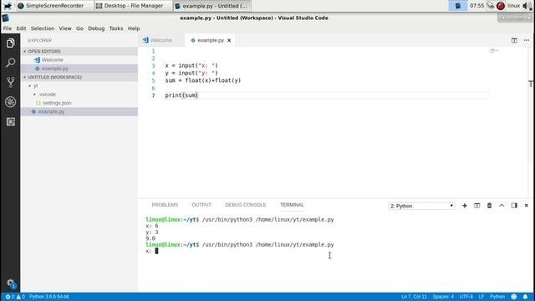535x301 pixels.
Task: Click the print(sum) line in editor
Action: [181, 95]
